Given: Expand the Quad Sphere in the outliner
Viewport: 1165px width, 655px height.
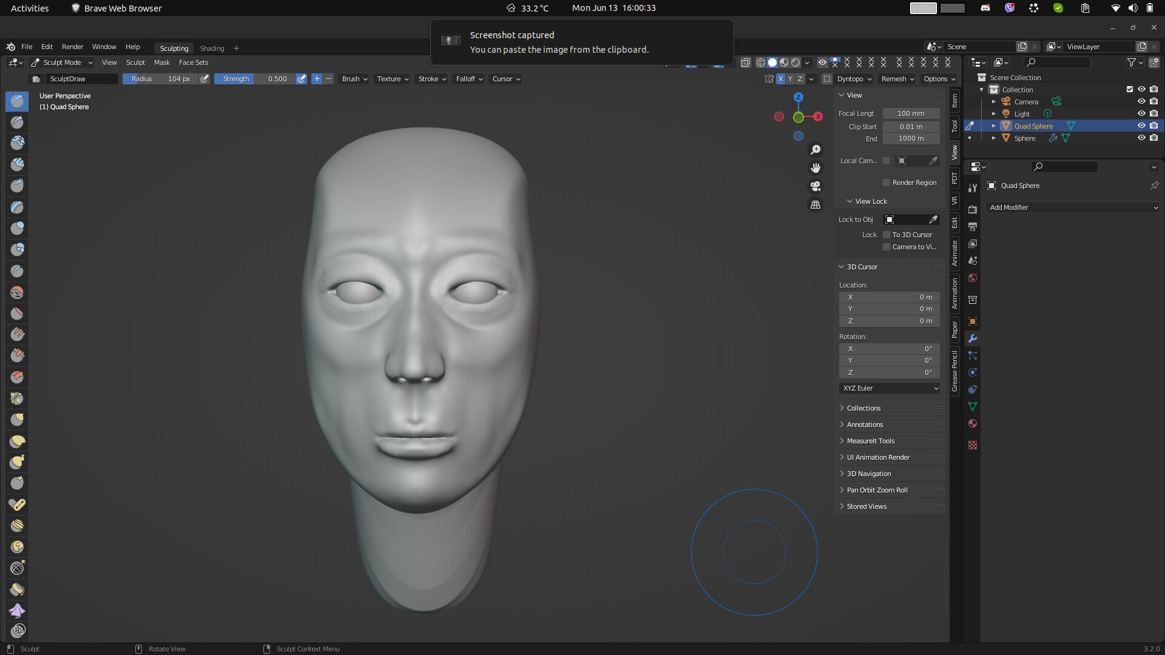Looking at the screenshot, I should coord(993,126).
